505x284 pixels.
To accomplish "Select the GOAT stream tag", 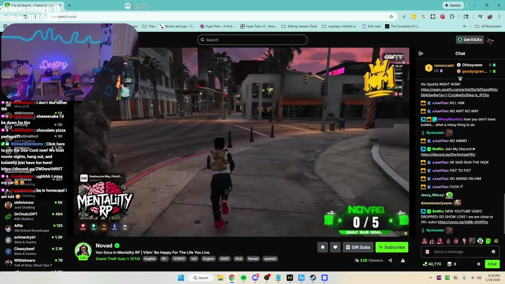I will [x=224, y=259].
